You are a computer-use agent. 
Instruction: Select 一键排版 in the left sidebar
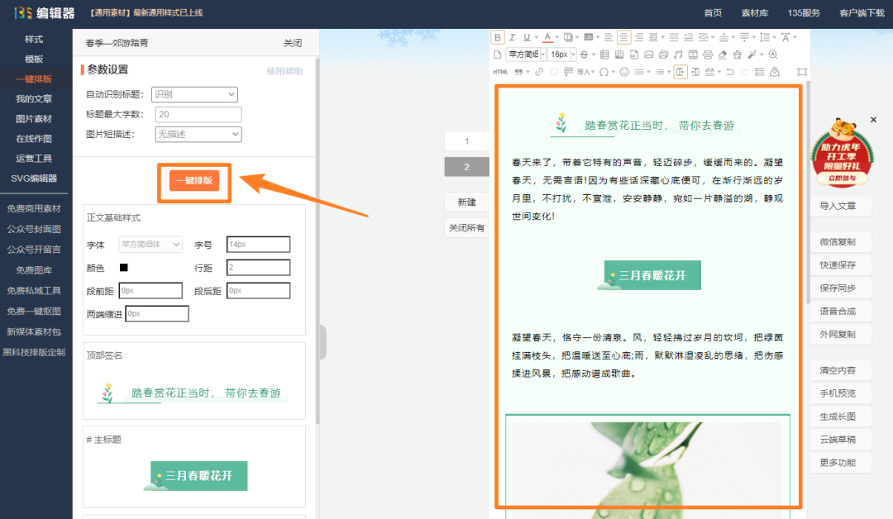[x=34, y=79]
